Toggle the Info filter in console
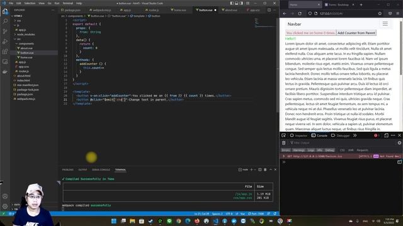 [319, 150]
